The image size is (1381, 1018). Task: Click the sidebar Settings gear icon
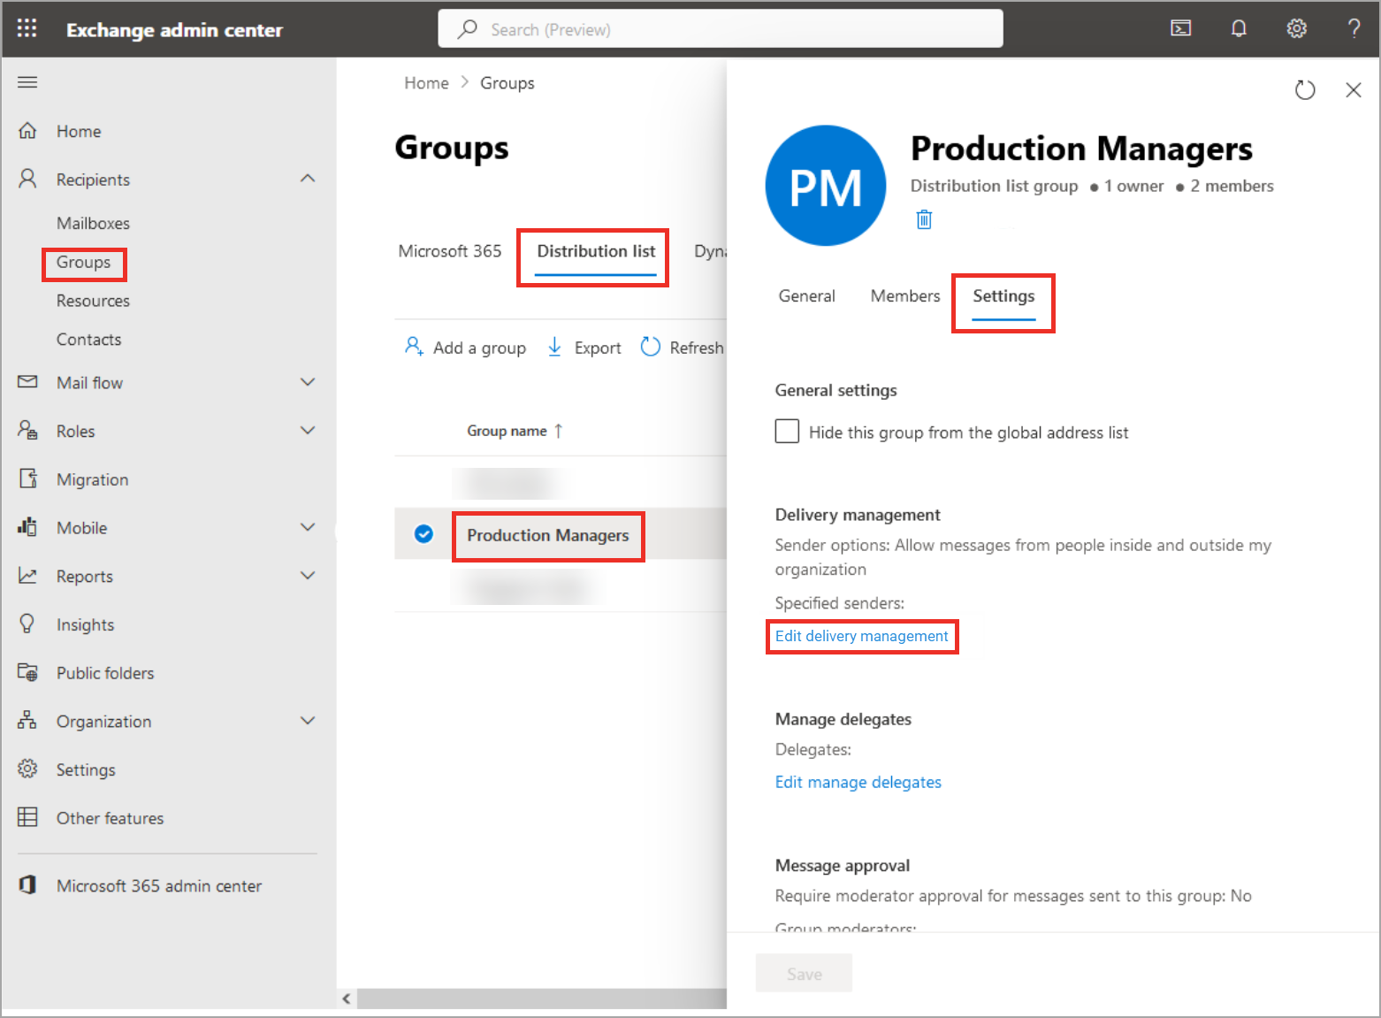click(27, 769)
